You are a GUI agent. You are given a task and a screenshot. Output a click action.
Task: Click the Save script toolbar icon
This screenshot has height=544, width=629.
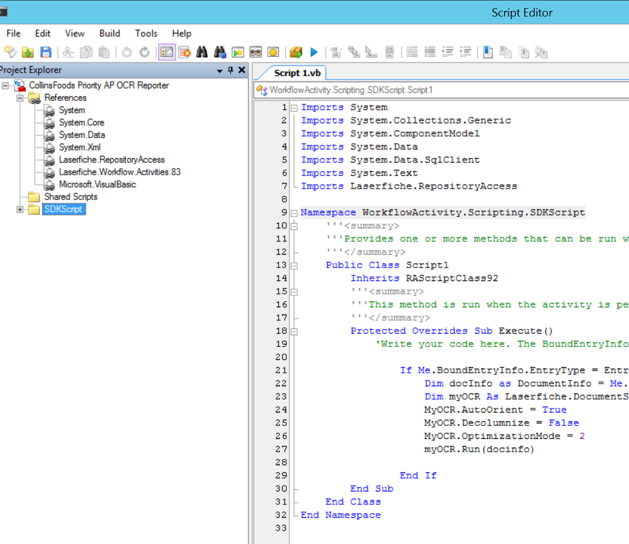click(x=46, y=52)
